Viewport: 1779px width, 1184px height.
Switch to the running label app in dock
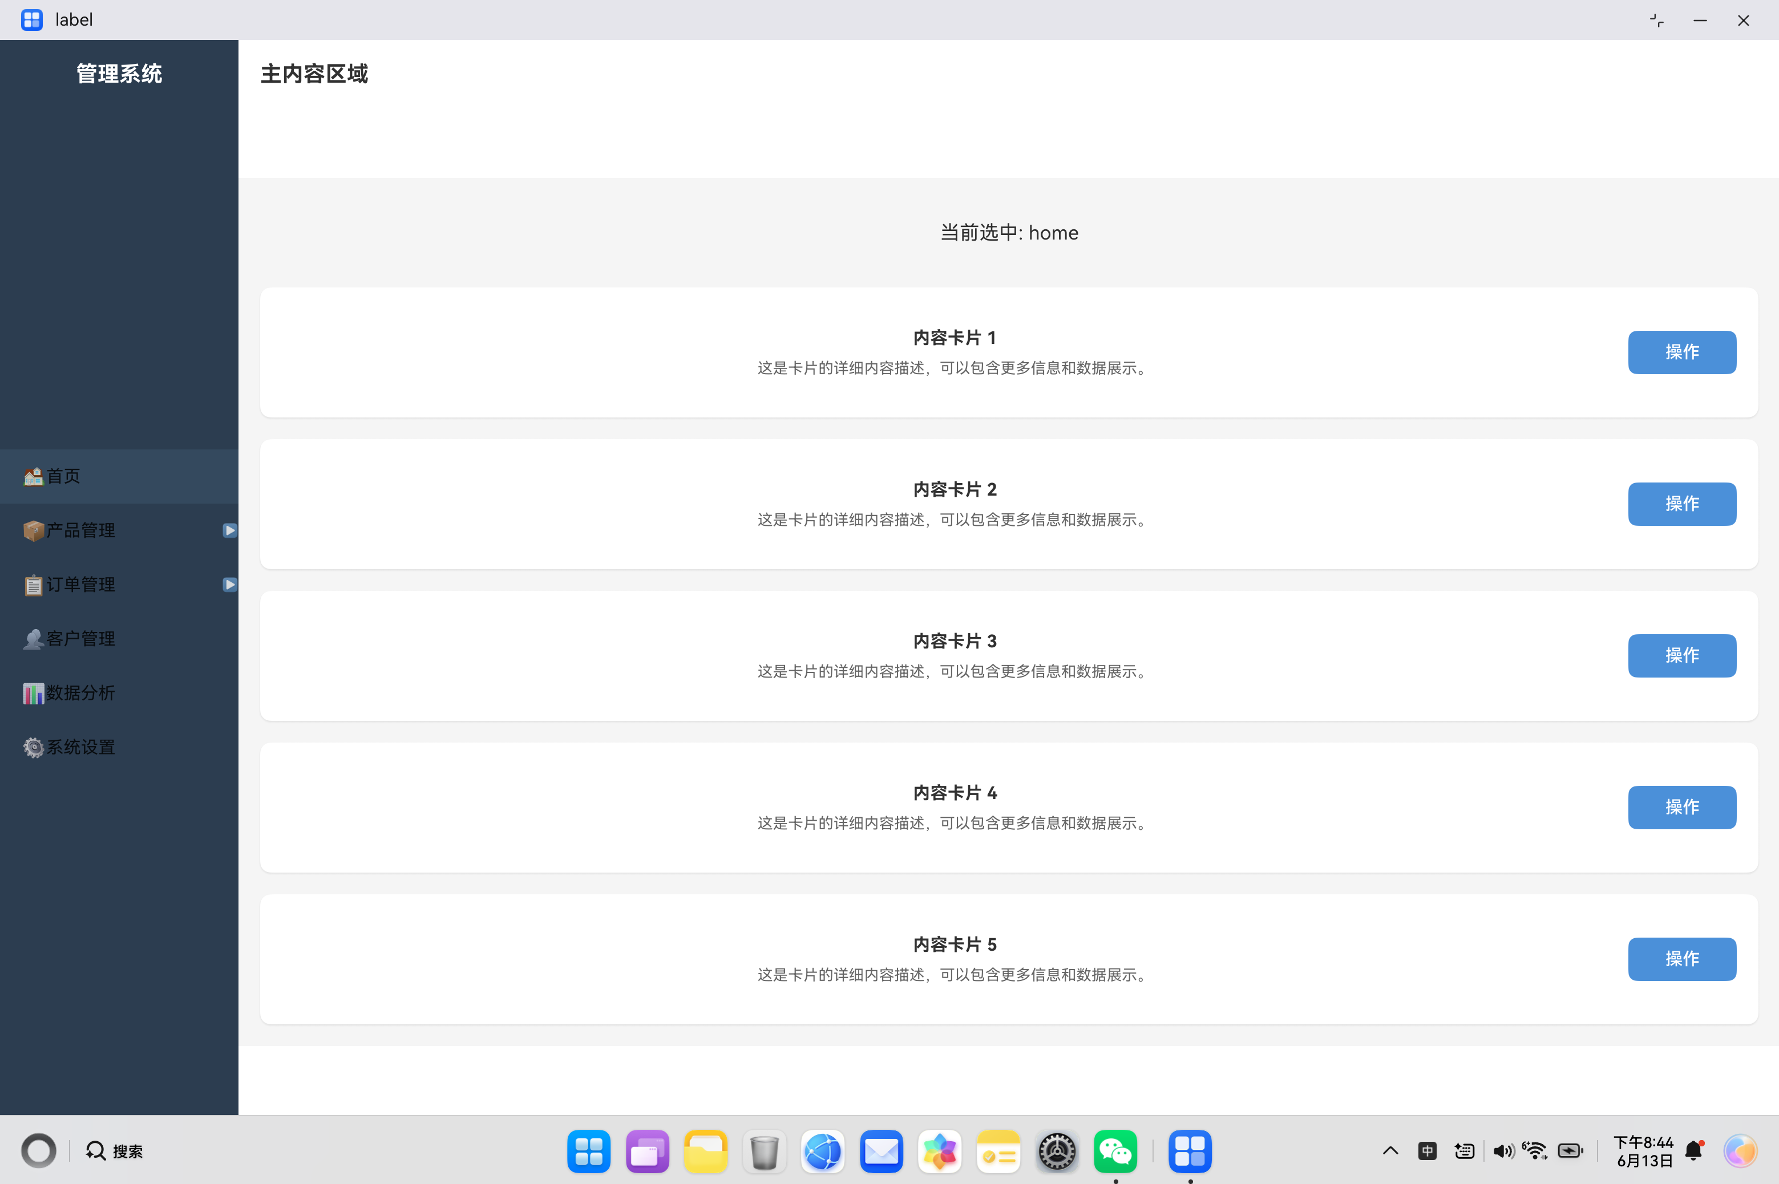(x=1191, y=1151)
